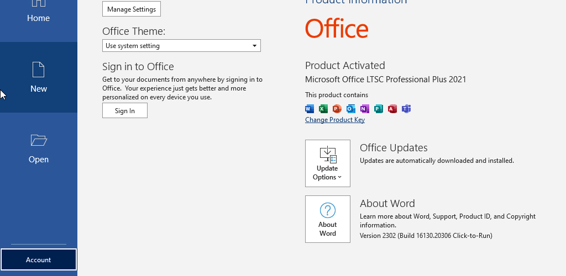Click the Sign In button
Viewport: 566px width, 276px height.
pyautogui.click(x=124, y=110)
